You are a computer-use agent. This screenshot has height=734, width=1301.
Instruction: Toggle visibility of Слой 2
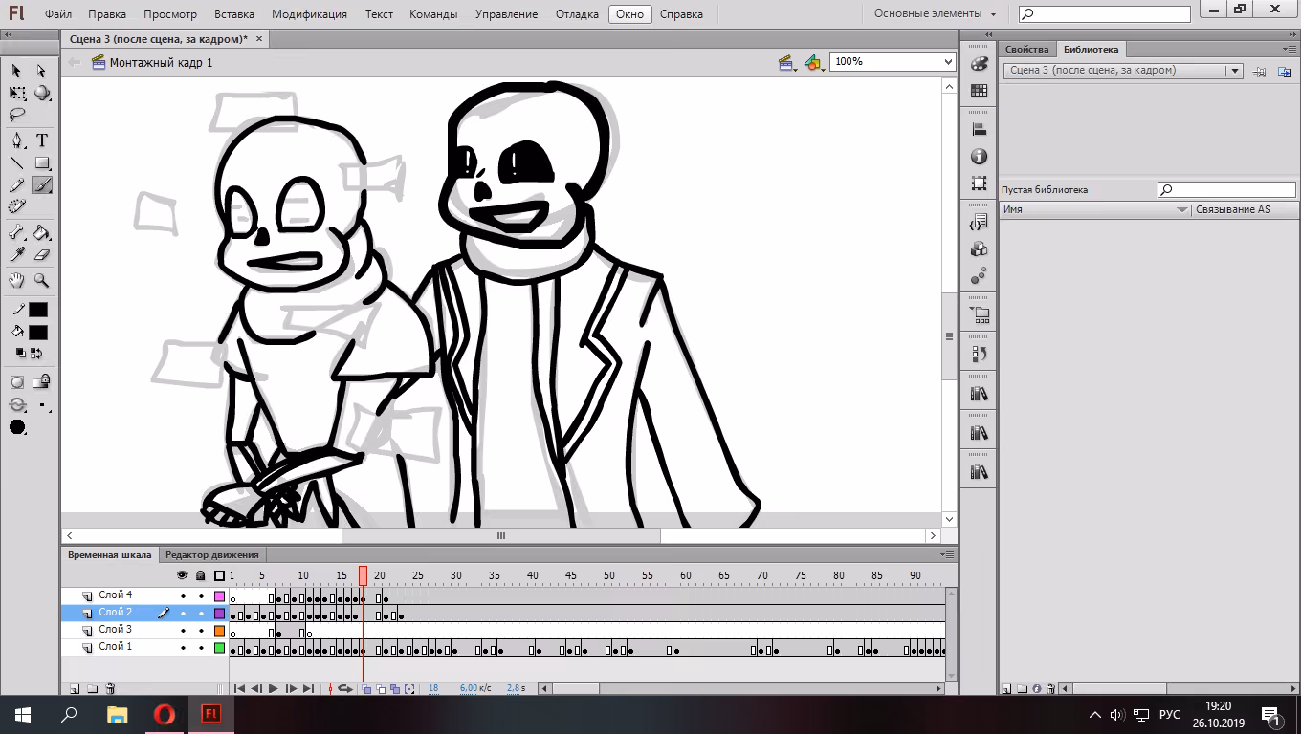click(x=183, y=613)
